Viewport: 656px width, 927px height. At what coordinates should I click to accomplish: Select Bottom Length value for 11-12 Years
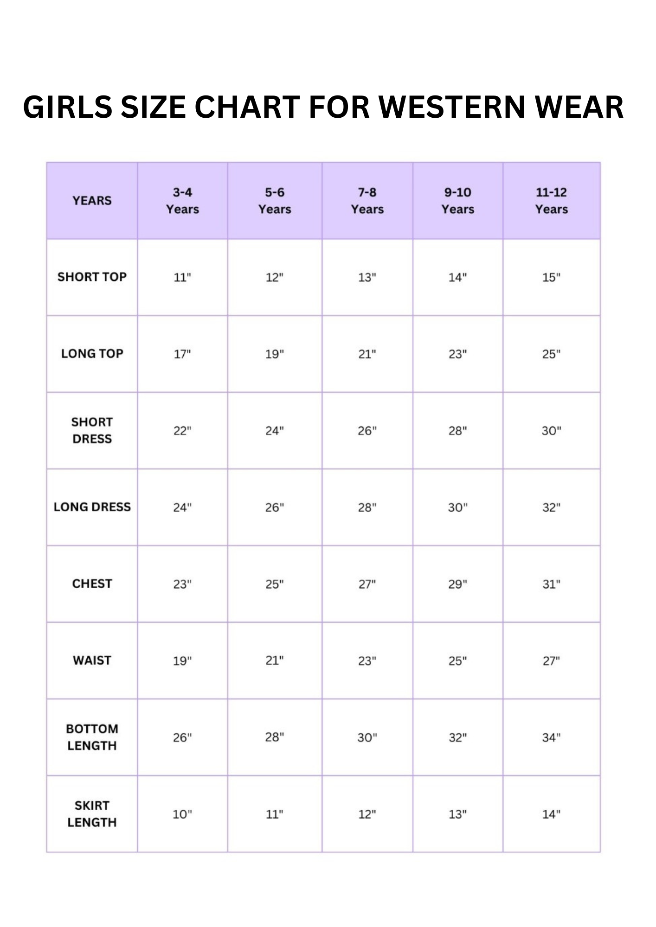551,737
